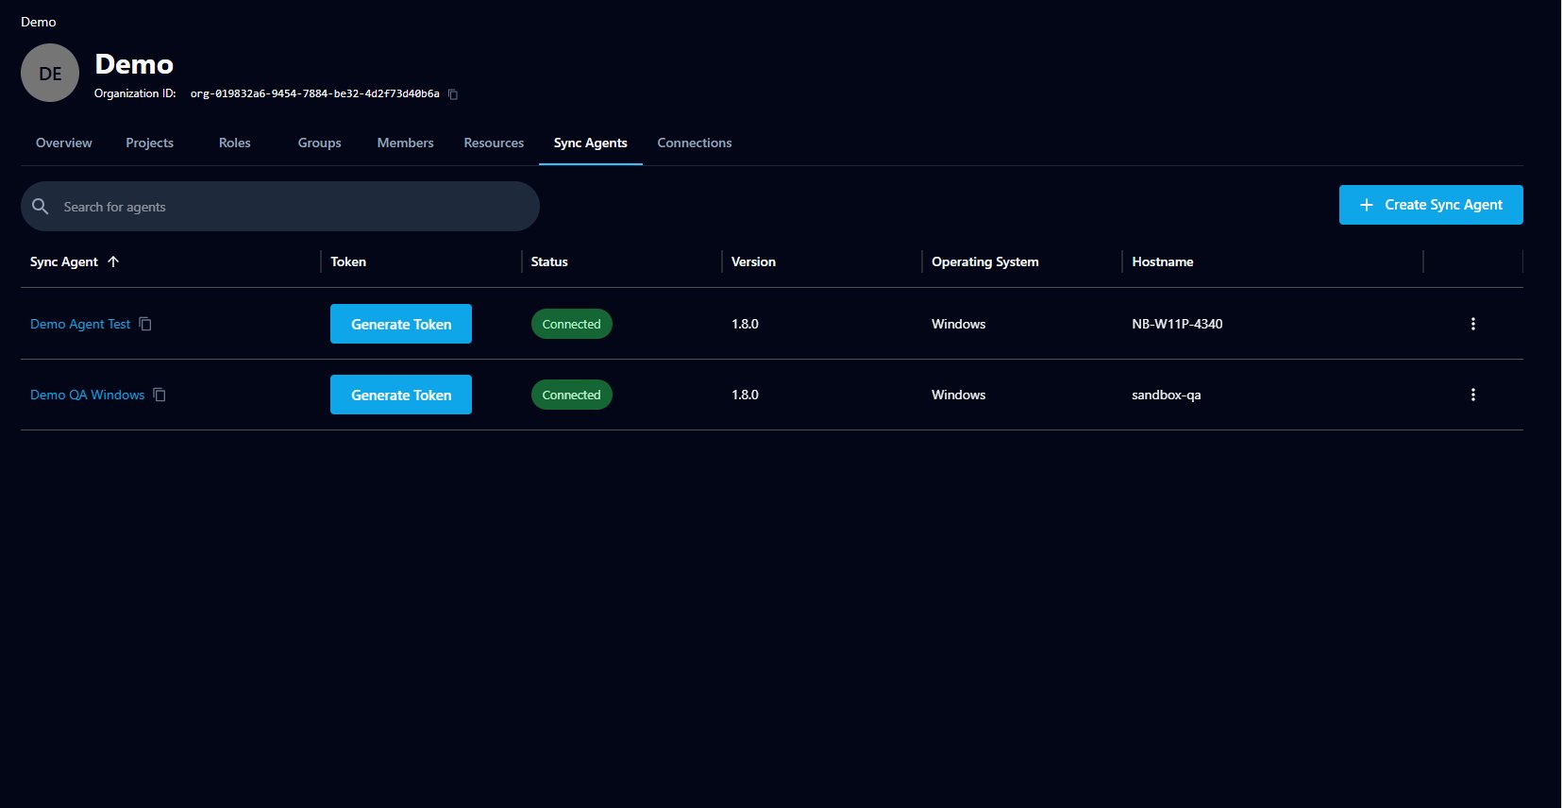The width and height of the screenshot is (1563, 808).
Task: Open the Projects tab
Action: click(x=149, y=143)
